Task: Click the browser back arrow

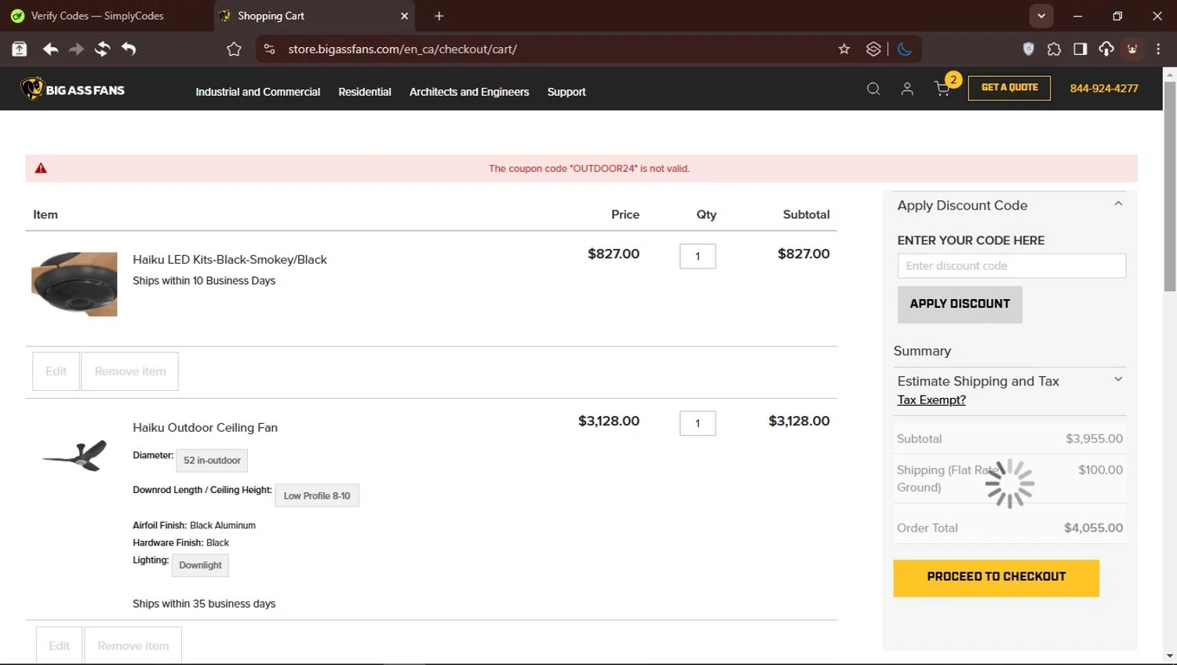Action: [x=50, y=49]
